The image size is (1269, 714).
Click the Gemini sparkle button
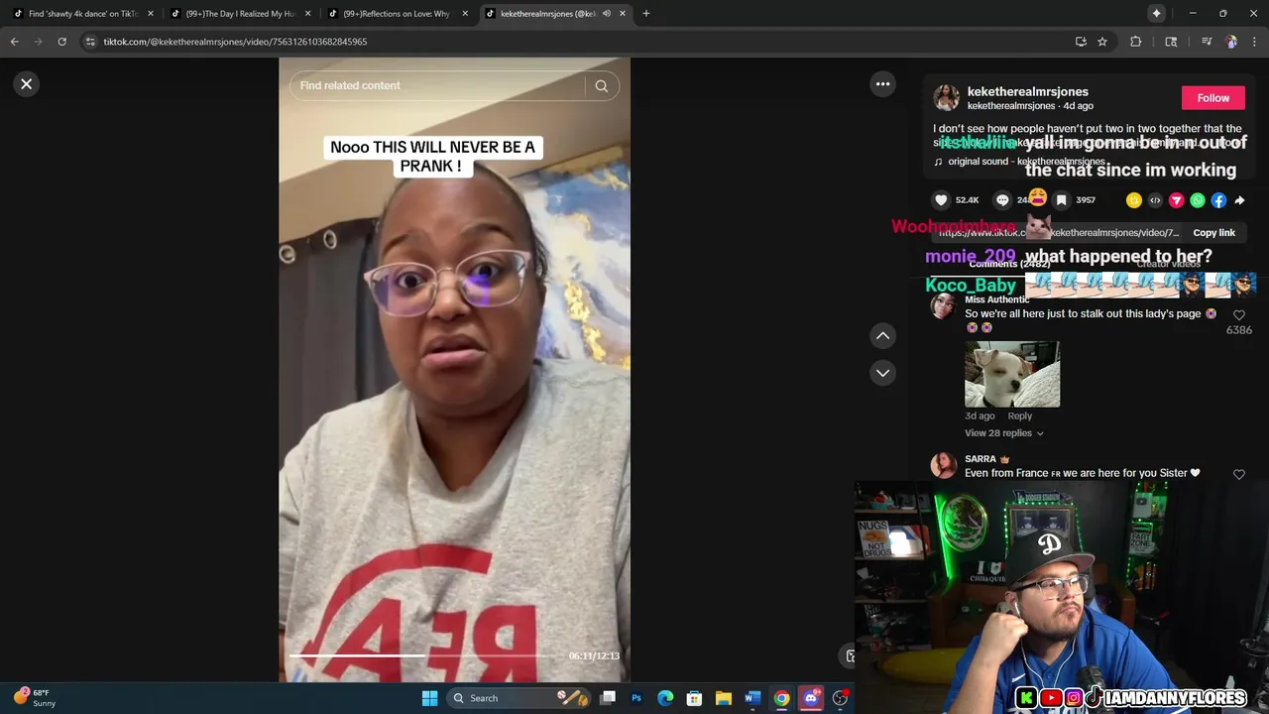click(1156, 14)
